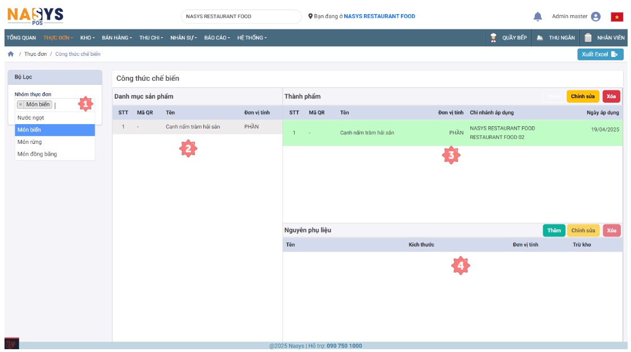Viewport: 631px width, 352px height.
Task: Expand the Thực đơn menu
Action: pyautogui.click(x=57, y=38)
